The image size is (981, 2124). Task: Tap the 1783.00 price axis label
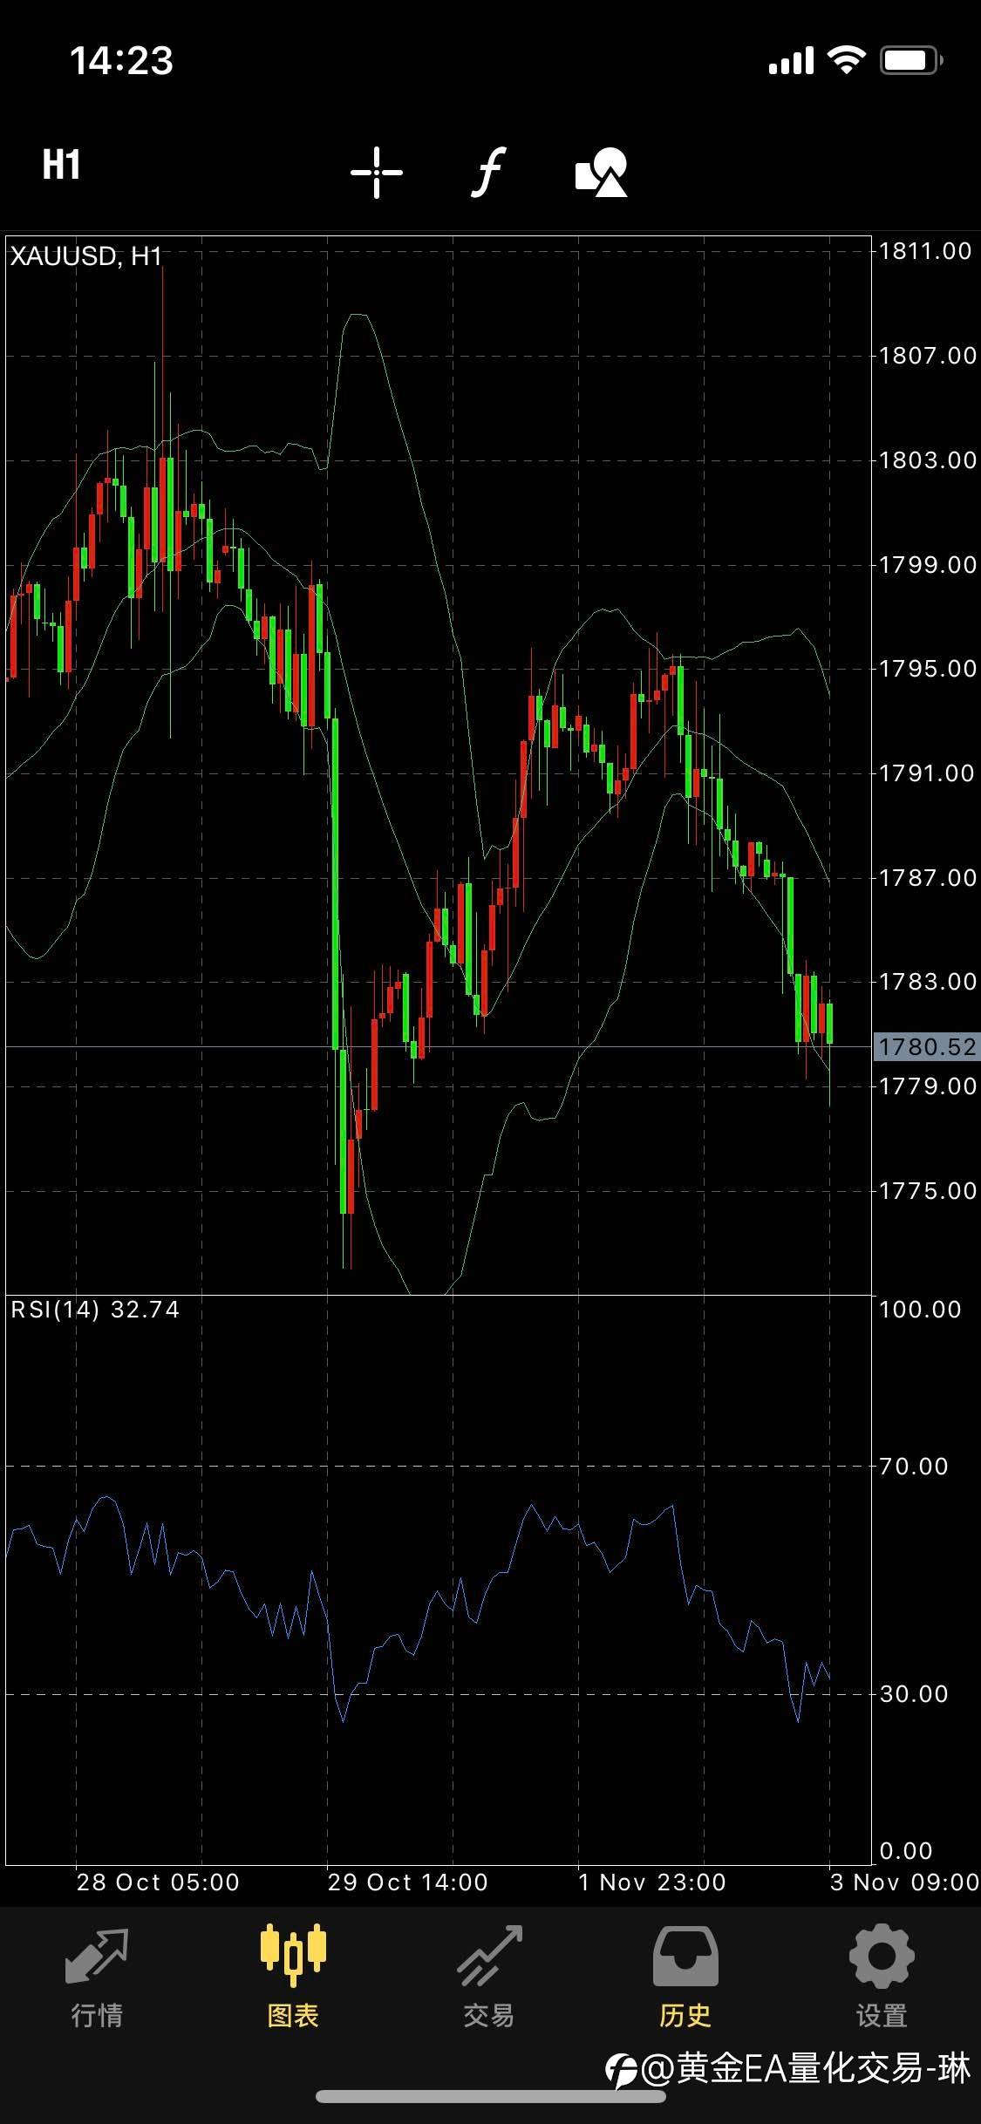pyautogui.click(x=928, y=982)
